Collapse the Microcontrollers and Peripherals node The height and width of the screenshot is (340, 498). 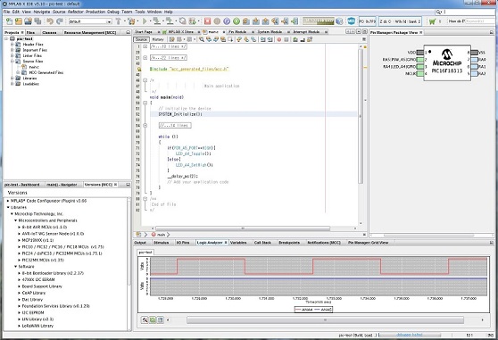pos(15,220)
